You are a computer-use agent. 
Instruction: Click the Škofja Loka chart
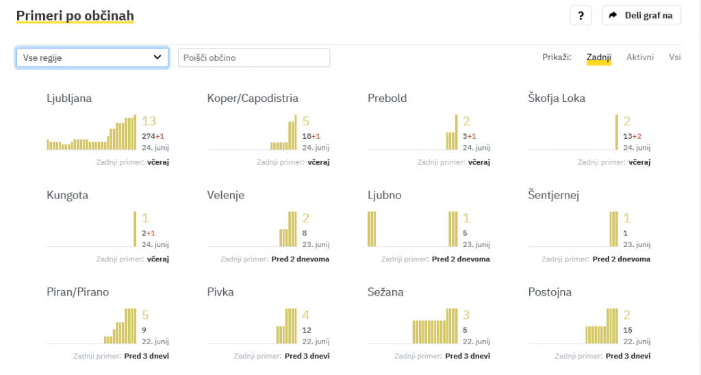573,132
